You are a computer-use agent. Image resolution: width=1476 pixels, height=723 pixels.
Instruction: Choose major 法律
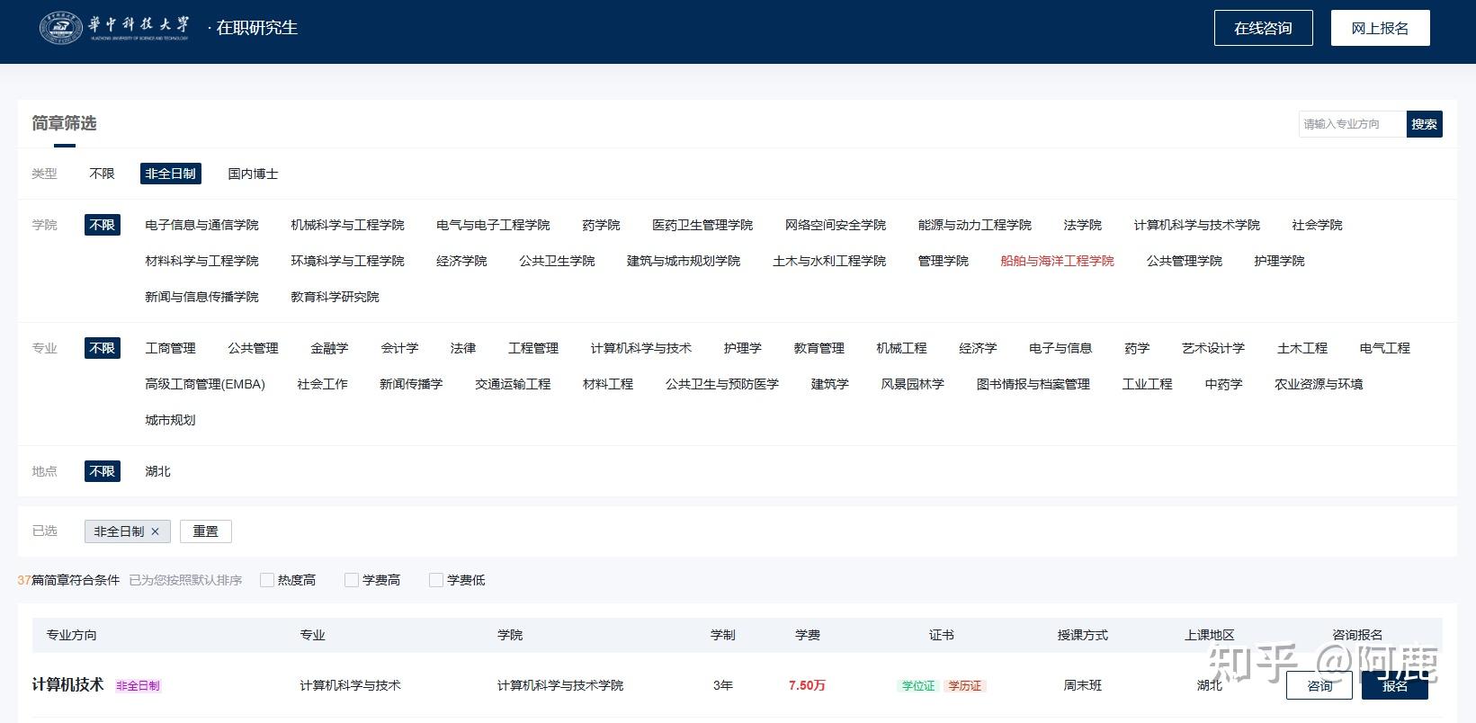[x=463, y=348]
